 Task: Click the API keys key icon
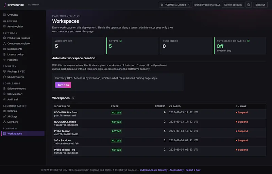pyautogui.click(x=4, y=116)
